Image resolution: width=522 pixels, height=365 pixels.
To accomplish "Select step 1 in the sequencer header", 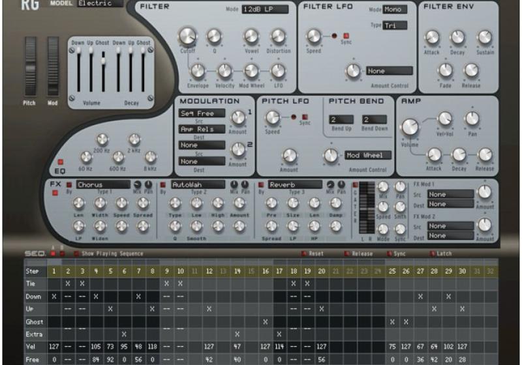I will pyautogui.click(x=54, y=270).
